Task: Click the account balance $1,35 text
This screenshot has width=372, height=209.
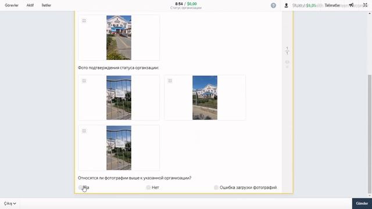Action: pos(311,5)
